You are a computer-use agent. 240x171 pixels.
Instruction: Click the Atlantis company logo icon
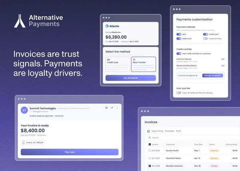tap(107, 26)
